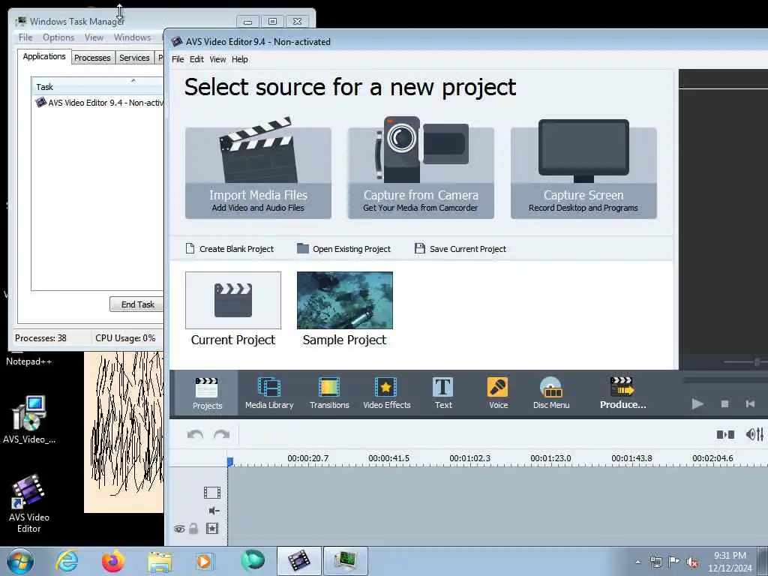Viewport: 768px width, 576px height.
Task: Open the Options menu in Task Manager
Action: coord(58,37)
